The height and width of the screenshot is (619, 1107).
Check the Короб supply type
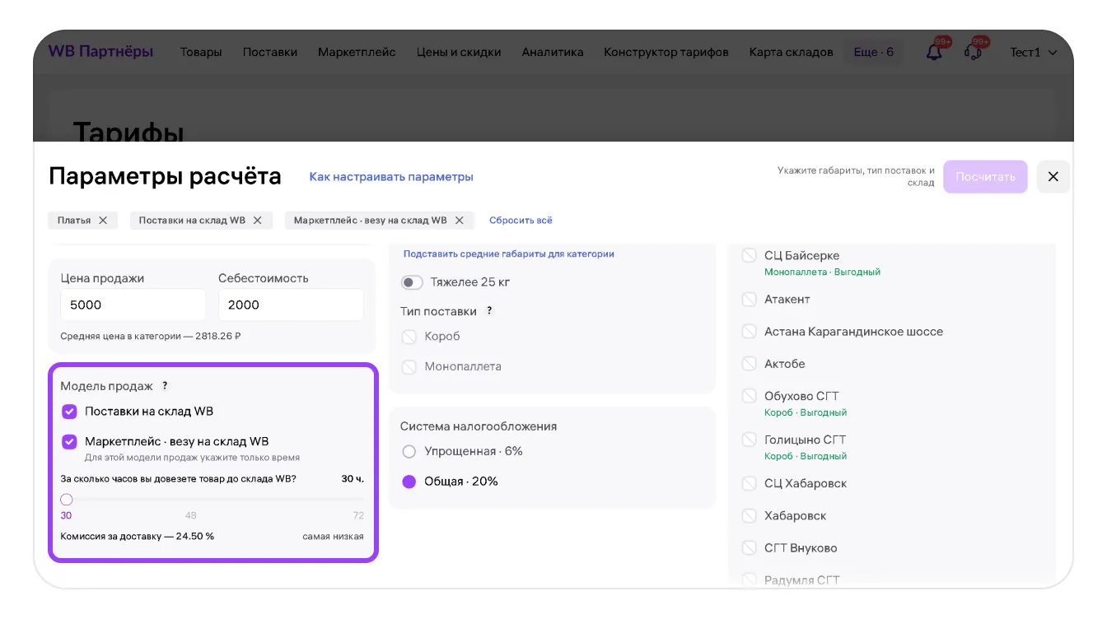click(x=409, y=337)
